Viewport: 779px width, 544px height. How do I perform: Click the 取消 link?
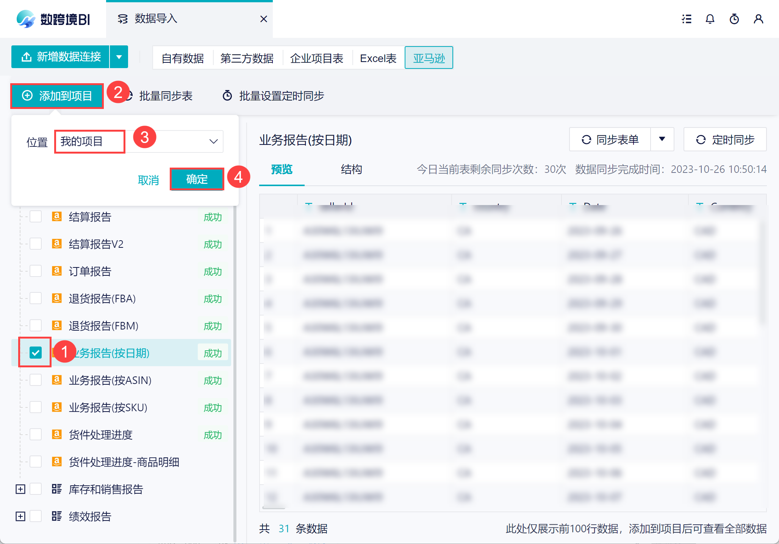148,180
